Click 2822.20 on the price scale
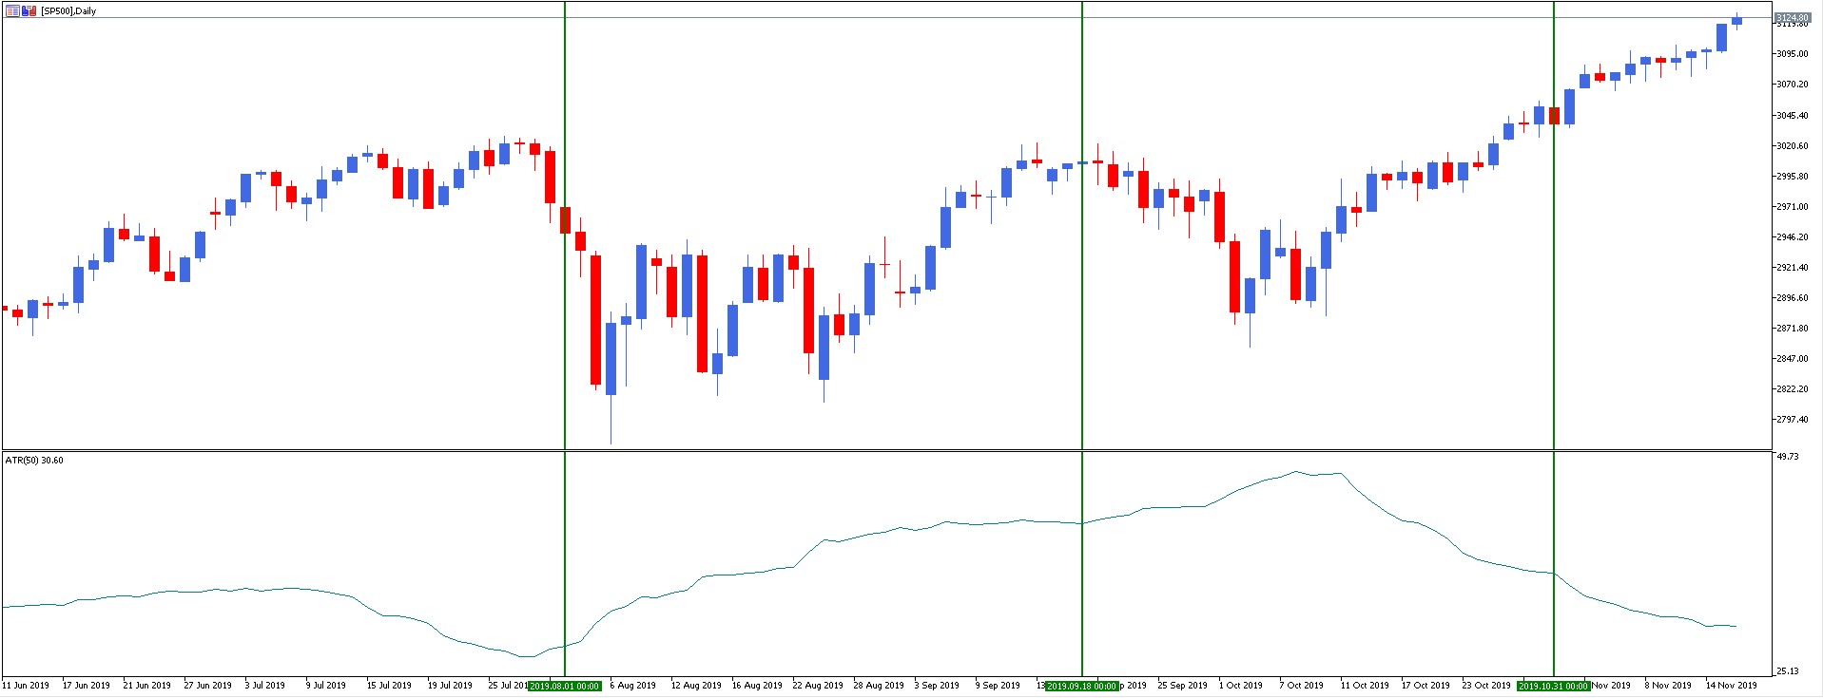Screen dimensions: 1823x698 1793,389
